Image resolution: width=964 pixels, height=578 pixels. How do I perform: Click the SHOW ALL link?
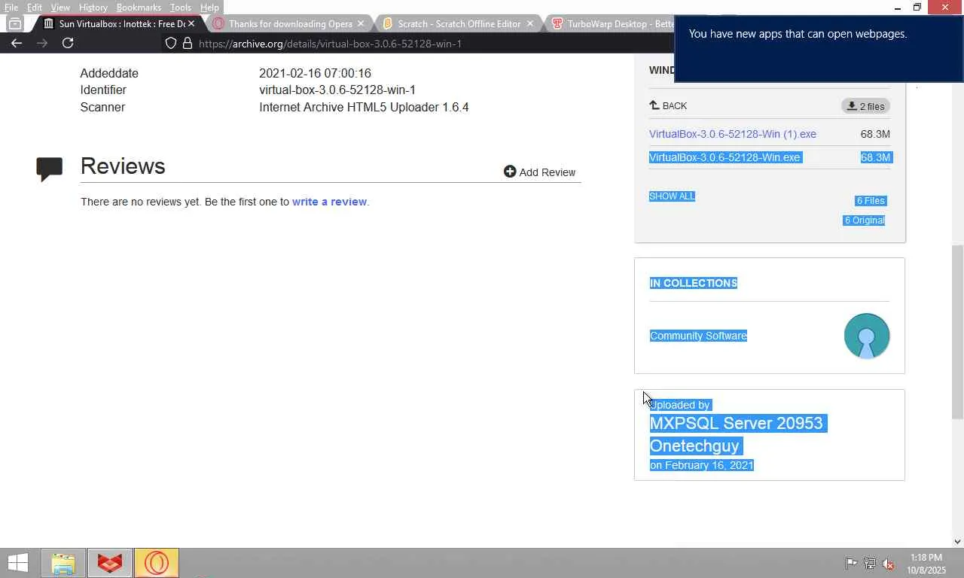672,196
